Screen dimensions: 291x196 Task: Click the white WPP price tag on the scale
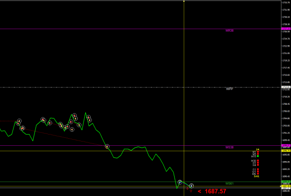(x=286, y=87)
